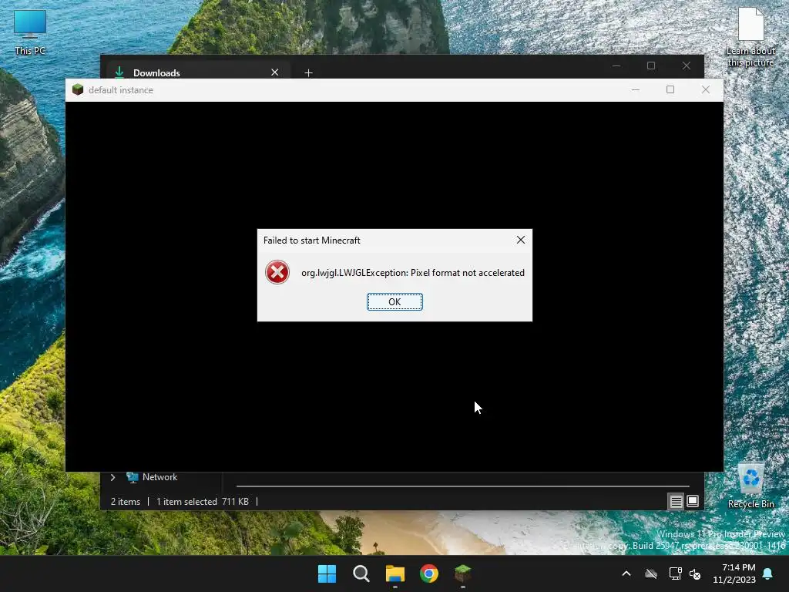
Task: Add a new File Explorer tab
Action: [x=308, y=73]
